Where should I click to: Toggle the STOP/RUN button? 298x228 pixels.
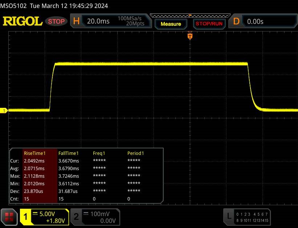(209, 24)
